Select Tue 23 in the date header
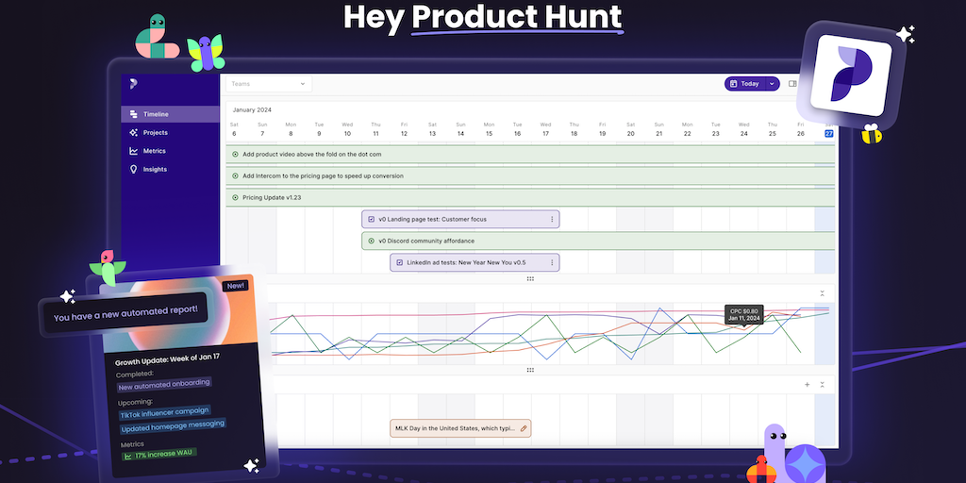Image resolution: width=966 pixels, height=483 pixels. [716, 129]
